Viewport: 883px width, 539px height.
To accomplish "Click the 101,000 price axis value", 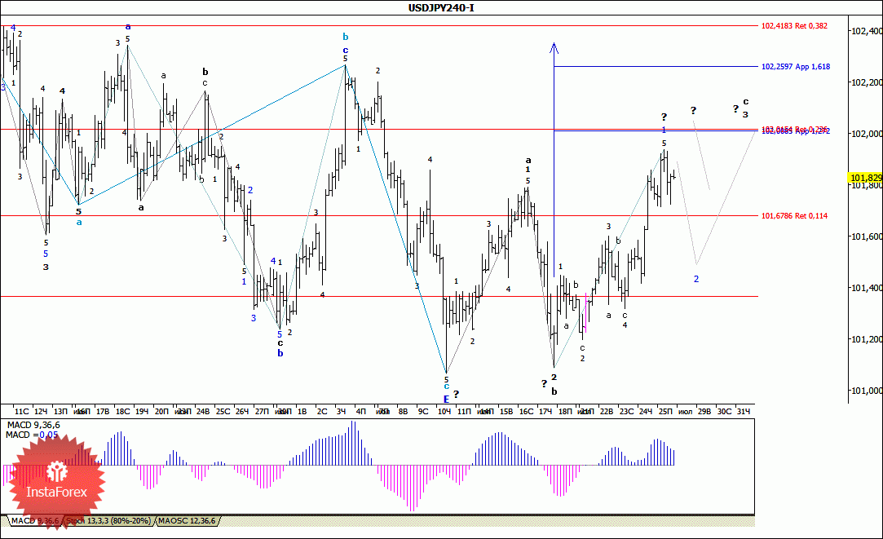I will 866,391.
